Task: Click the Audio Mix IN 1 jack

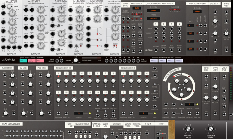Action: point(5,75)
